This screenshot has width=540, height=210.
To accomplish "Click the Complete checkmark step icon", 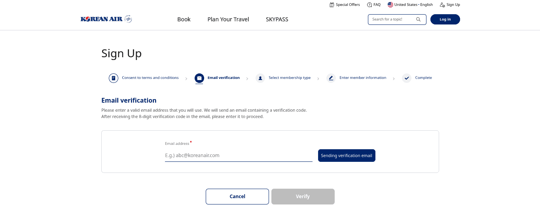I will point(407,78).
